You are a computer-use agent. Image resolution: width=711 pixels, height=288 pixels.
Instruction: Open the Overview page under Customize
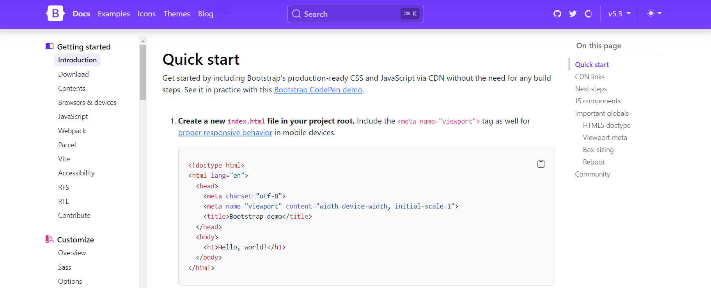(x=72, y=253)
